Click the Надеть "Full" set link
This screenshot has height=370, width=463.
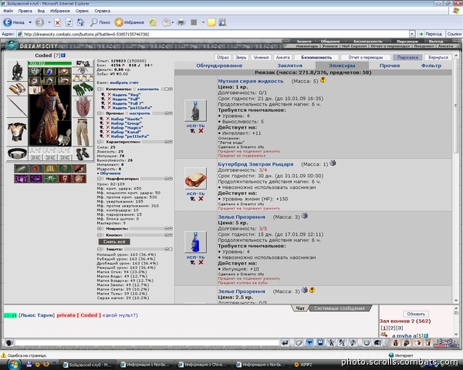[126, 99]
